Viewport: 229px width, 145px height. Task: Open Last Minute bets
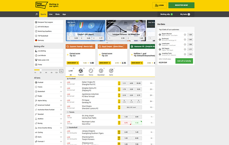(49, 56)
